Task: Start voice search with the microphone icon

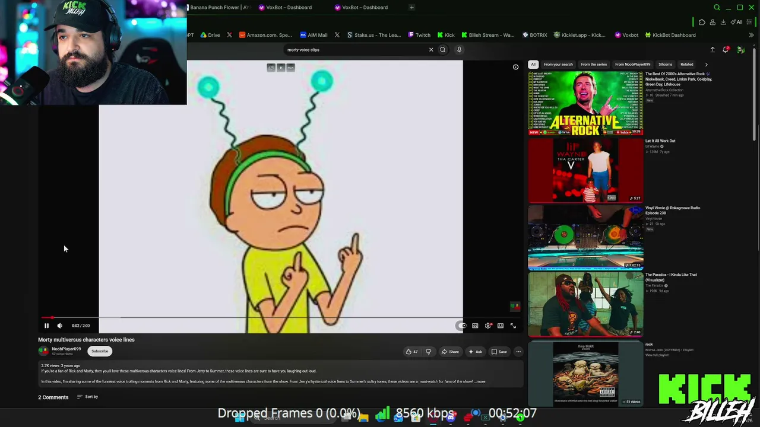Action: 459,50
